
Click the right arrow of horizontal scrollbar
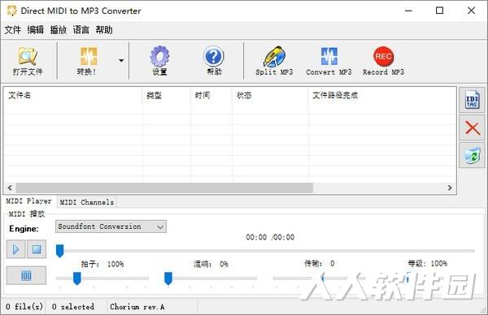pos(450,188)
